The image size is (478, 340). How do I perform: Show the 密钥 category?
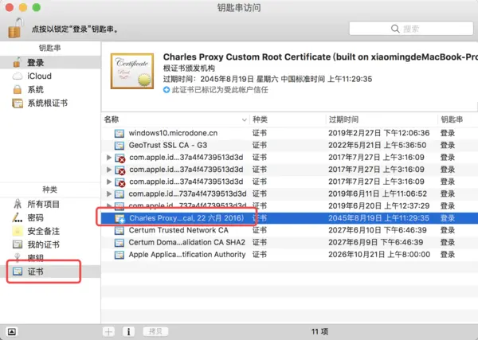50,258
